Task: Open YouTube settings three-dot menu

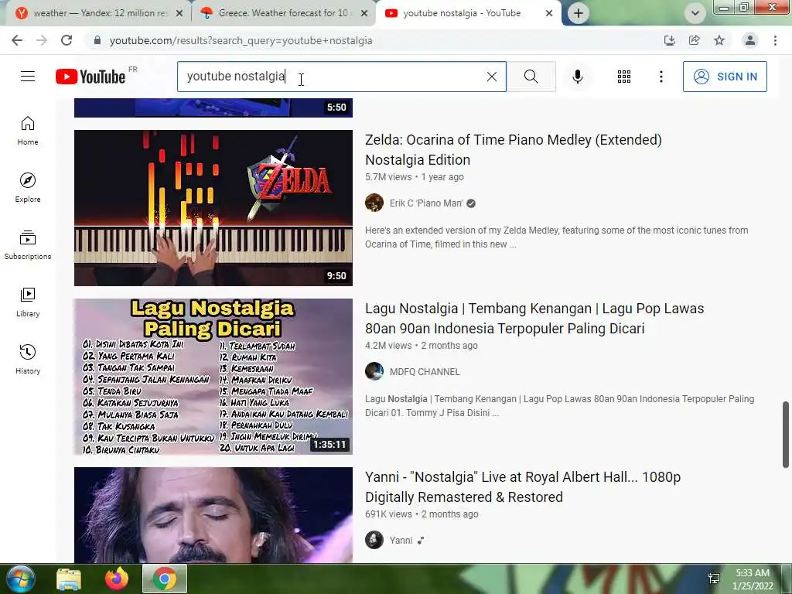Action: point(661,77)
